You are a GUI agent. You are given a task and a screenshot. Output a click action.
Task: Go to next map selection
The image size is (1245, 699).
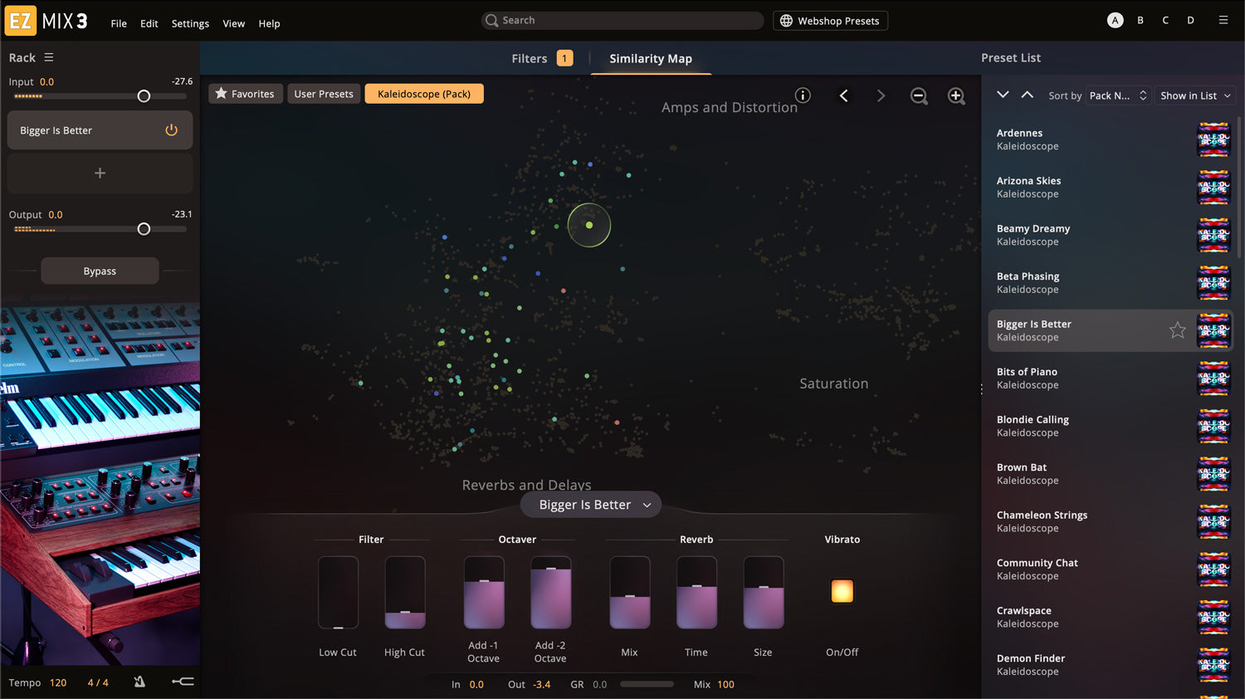(881, 95)
